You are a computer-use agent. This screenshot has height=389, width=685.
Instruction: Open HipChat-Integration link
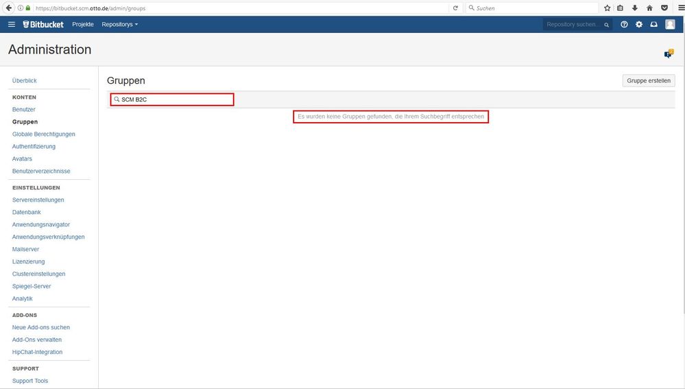pos(37,352)
